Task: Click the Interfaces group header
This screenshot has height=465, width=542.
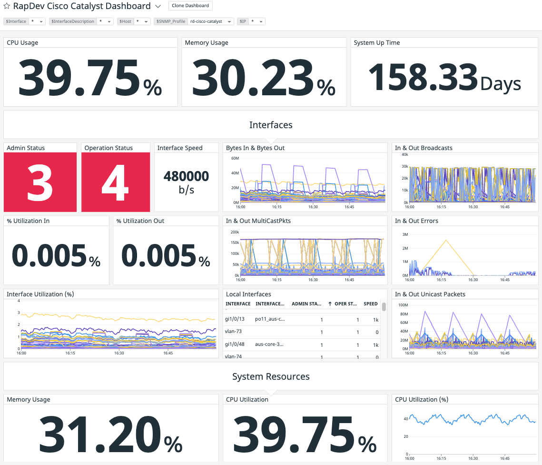Action: [x=271, y=125]
